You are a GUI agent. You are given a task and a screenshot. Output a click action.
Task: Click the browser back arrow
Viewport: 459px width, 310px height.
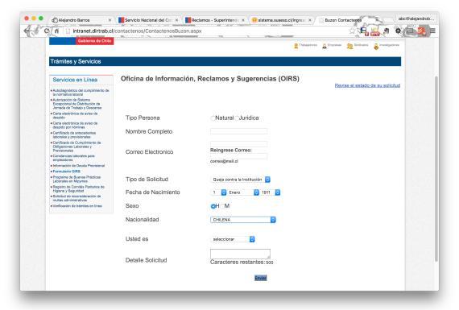[x=27, y=31]
